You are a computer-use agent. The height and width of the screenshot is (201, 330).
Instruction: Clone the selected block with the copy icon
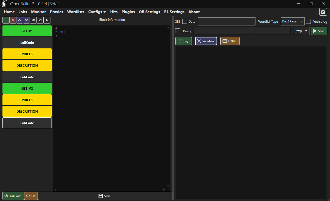[x=33, y=20]
